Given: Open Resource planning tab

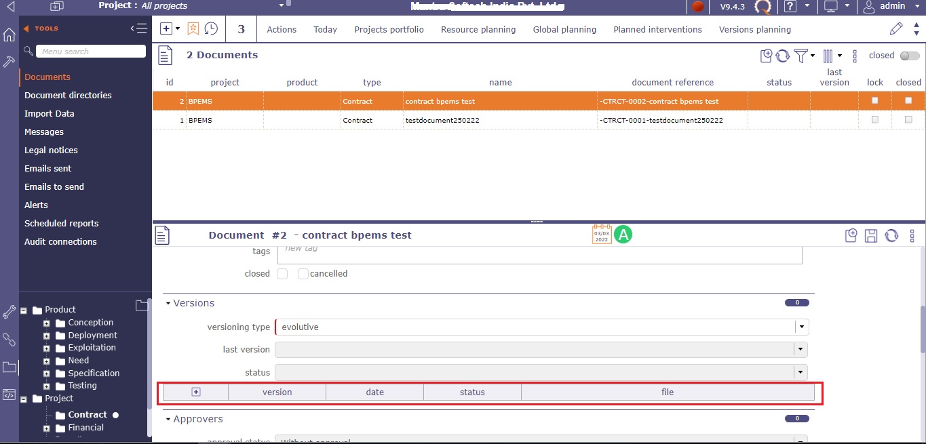Looking at the screenshot, I should [478, 29].
